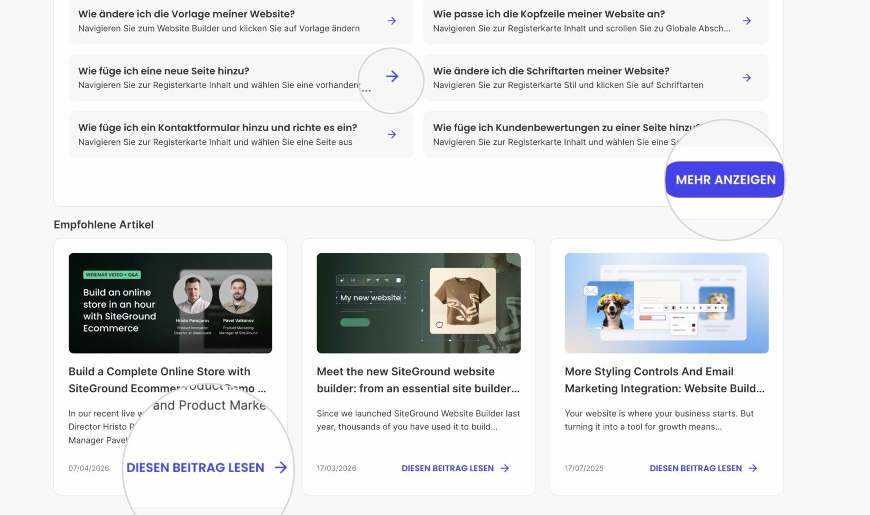
Task: Open the dog with flowers article thumbnail
Action: (x=667, y=303)
